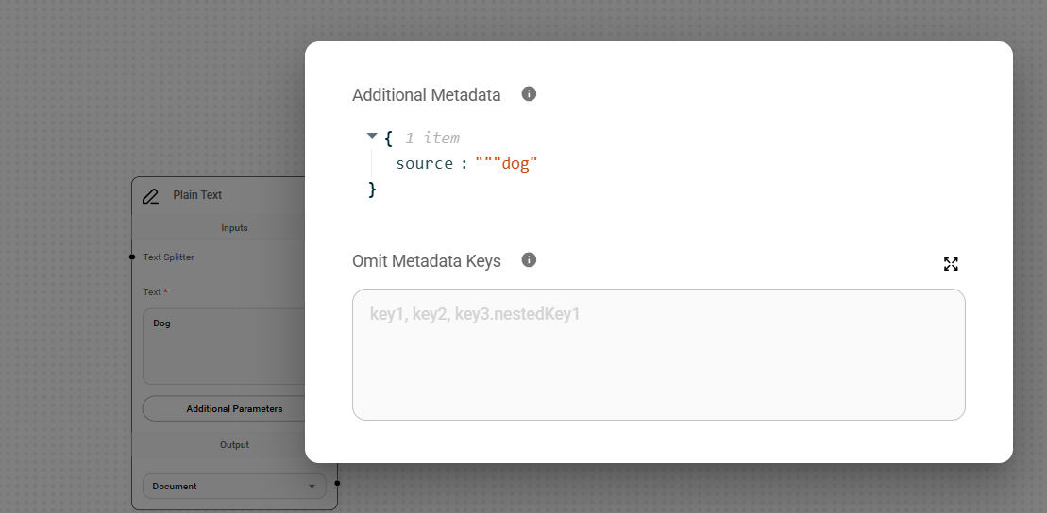Click the Text Splitter input connector dot
Screen dimensions: 1047x513
click(x=132, y=256)
